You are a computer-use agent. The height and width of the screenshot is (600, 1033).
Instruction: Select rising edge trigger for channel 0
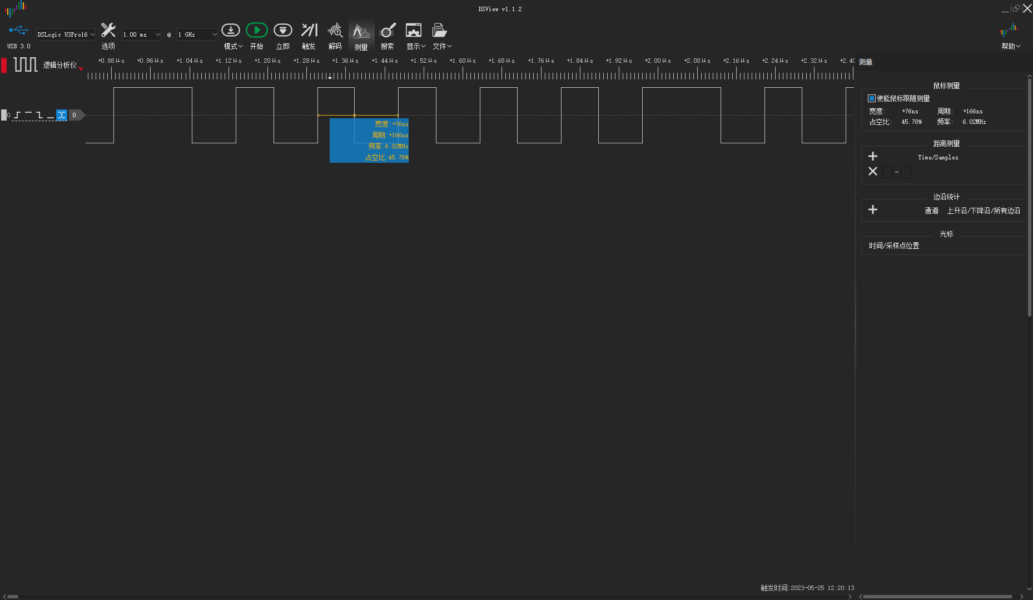pyautogui.click(x=17, y=115)
